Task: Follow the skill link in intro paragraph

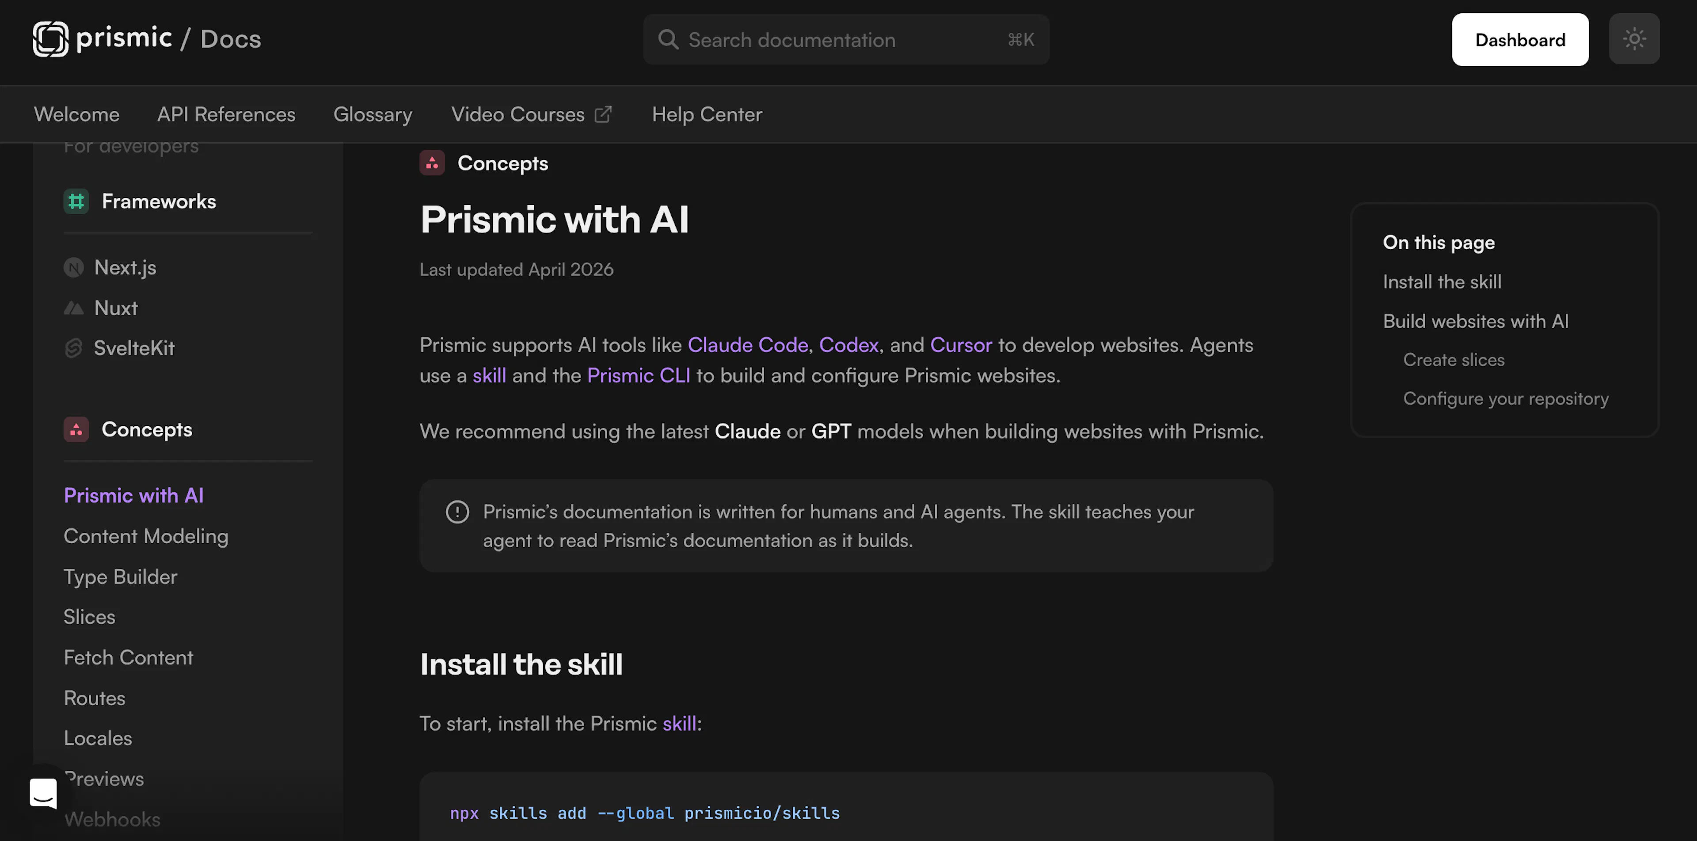Action: [490, 376]
